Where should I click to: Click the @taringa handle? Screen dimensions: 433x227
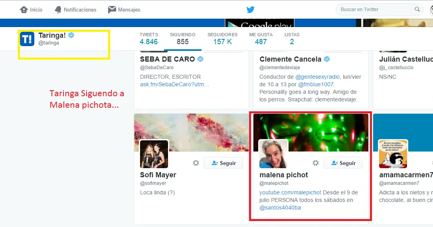click(x=49, y=43)
